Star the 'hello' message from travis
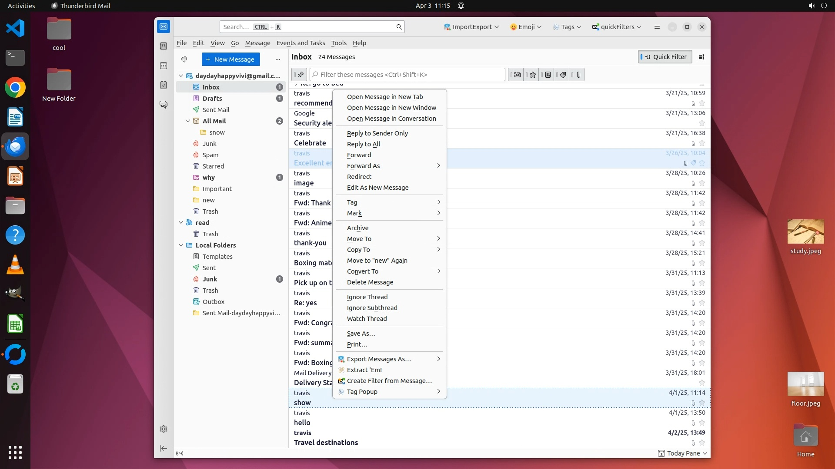The image size is (835, 469). click(701, 423)
